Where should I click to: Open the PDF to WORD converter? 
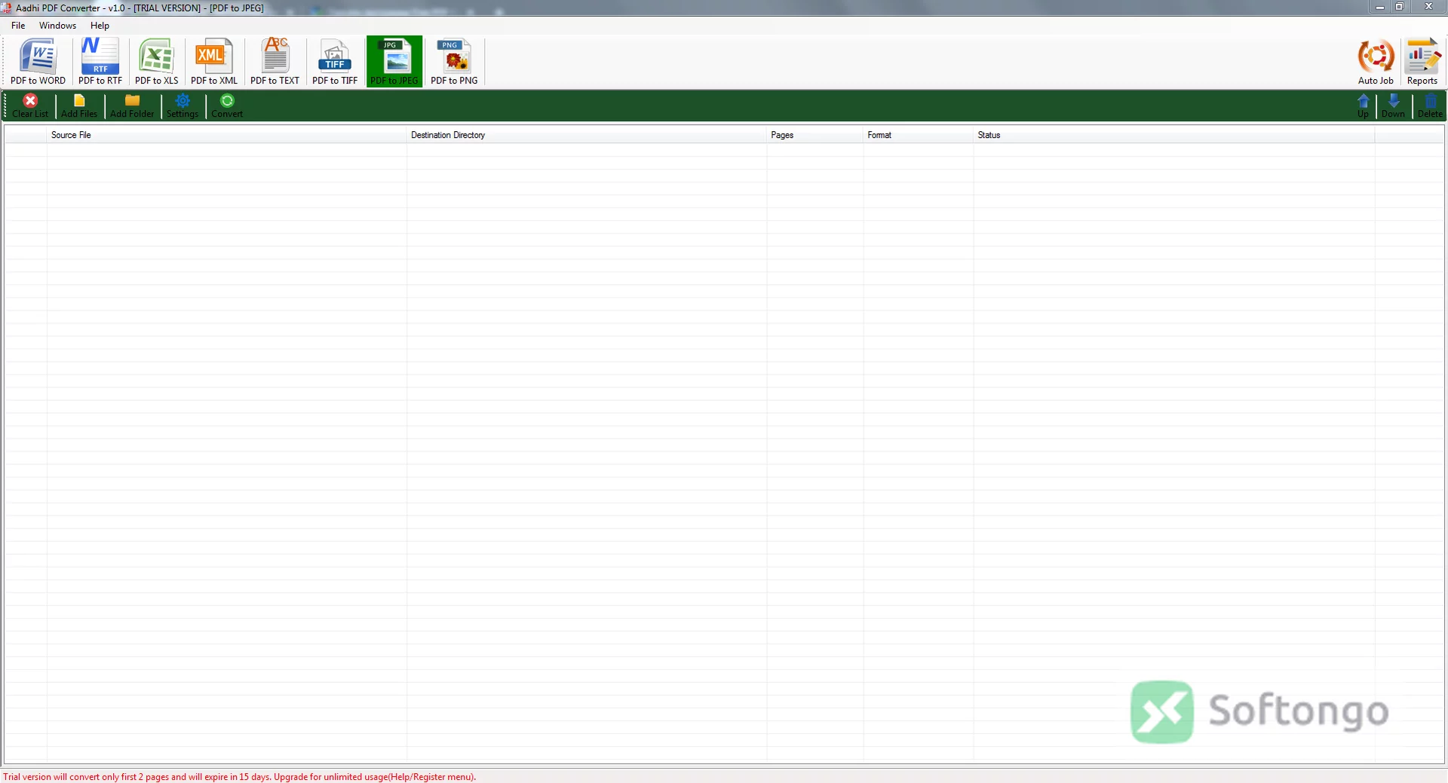[x=38, y=61]
